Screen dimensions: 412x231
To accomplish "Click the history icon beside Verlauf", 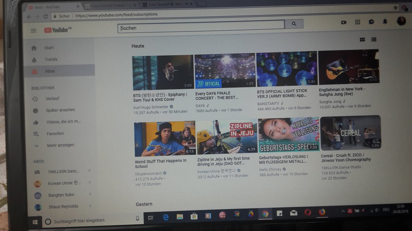I will coord(35,99).
